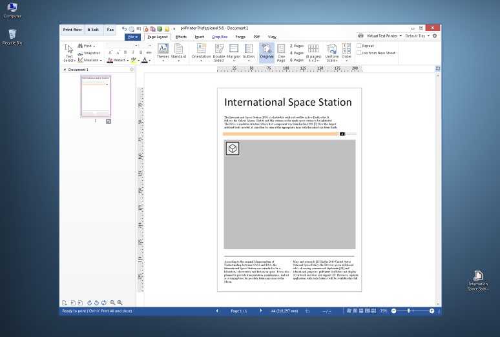The width and height of the screenshot is (500, 337).
Task: Switch to the Page Layout tab
Action: (158, 37)
